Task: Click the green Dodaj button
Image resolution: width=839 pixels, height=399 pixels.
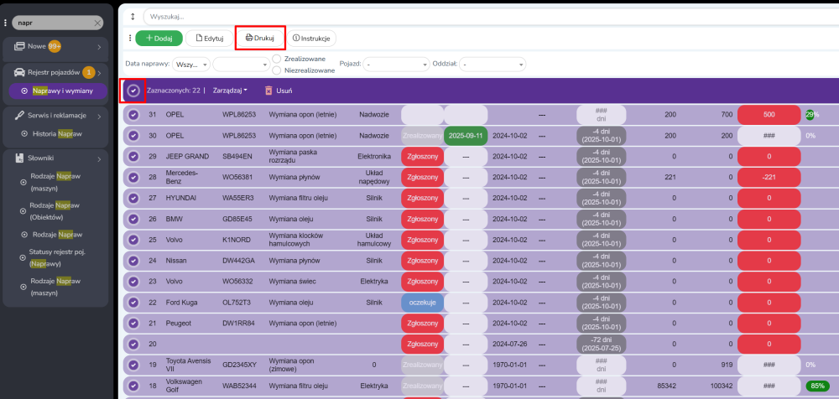Action: 159,38
